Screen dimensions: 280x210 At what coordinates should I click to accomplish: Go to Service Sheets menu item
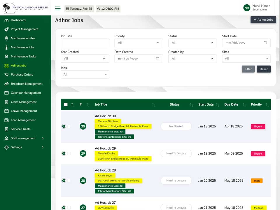(21, 129)
